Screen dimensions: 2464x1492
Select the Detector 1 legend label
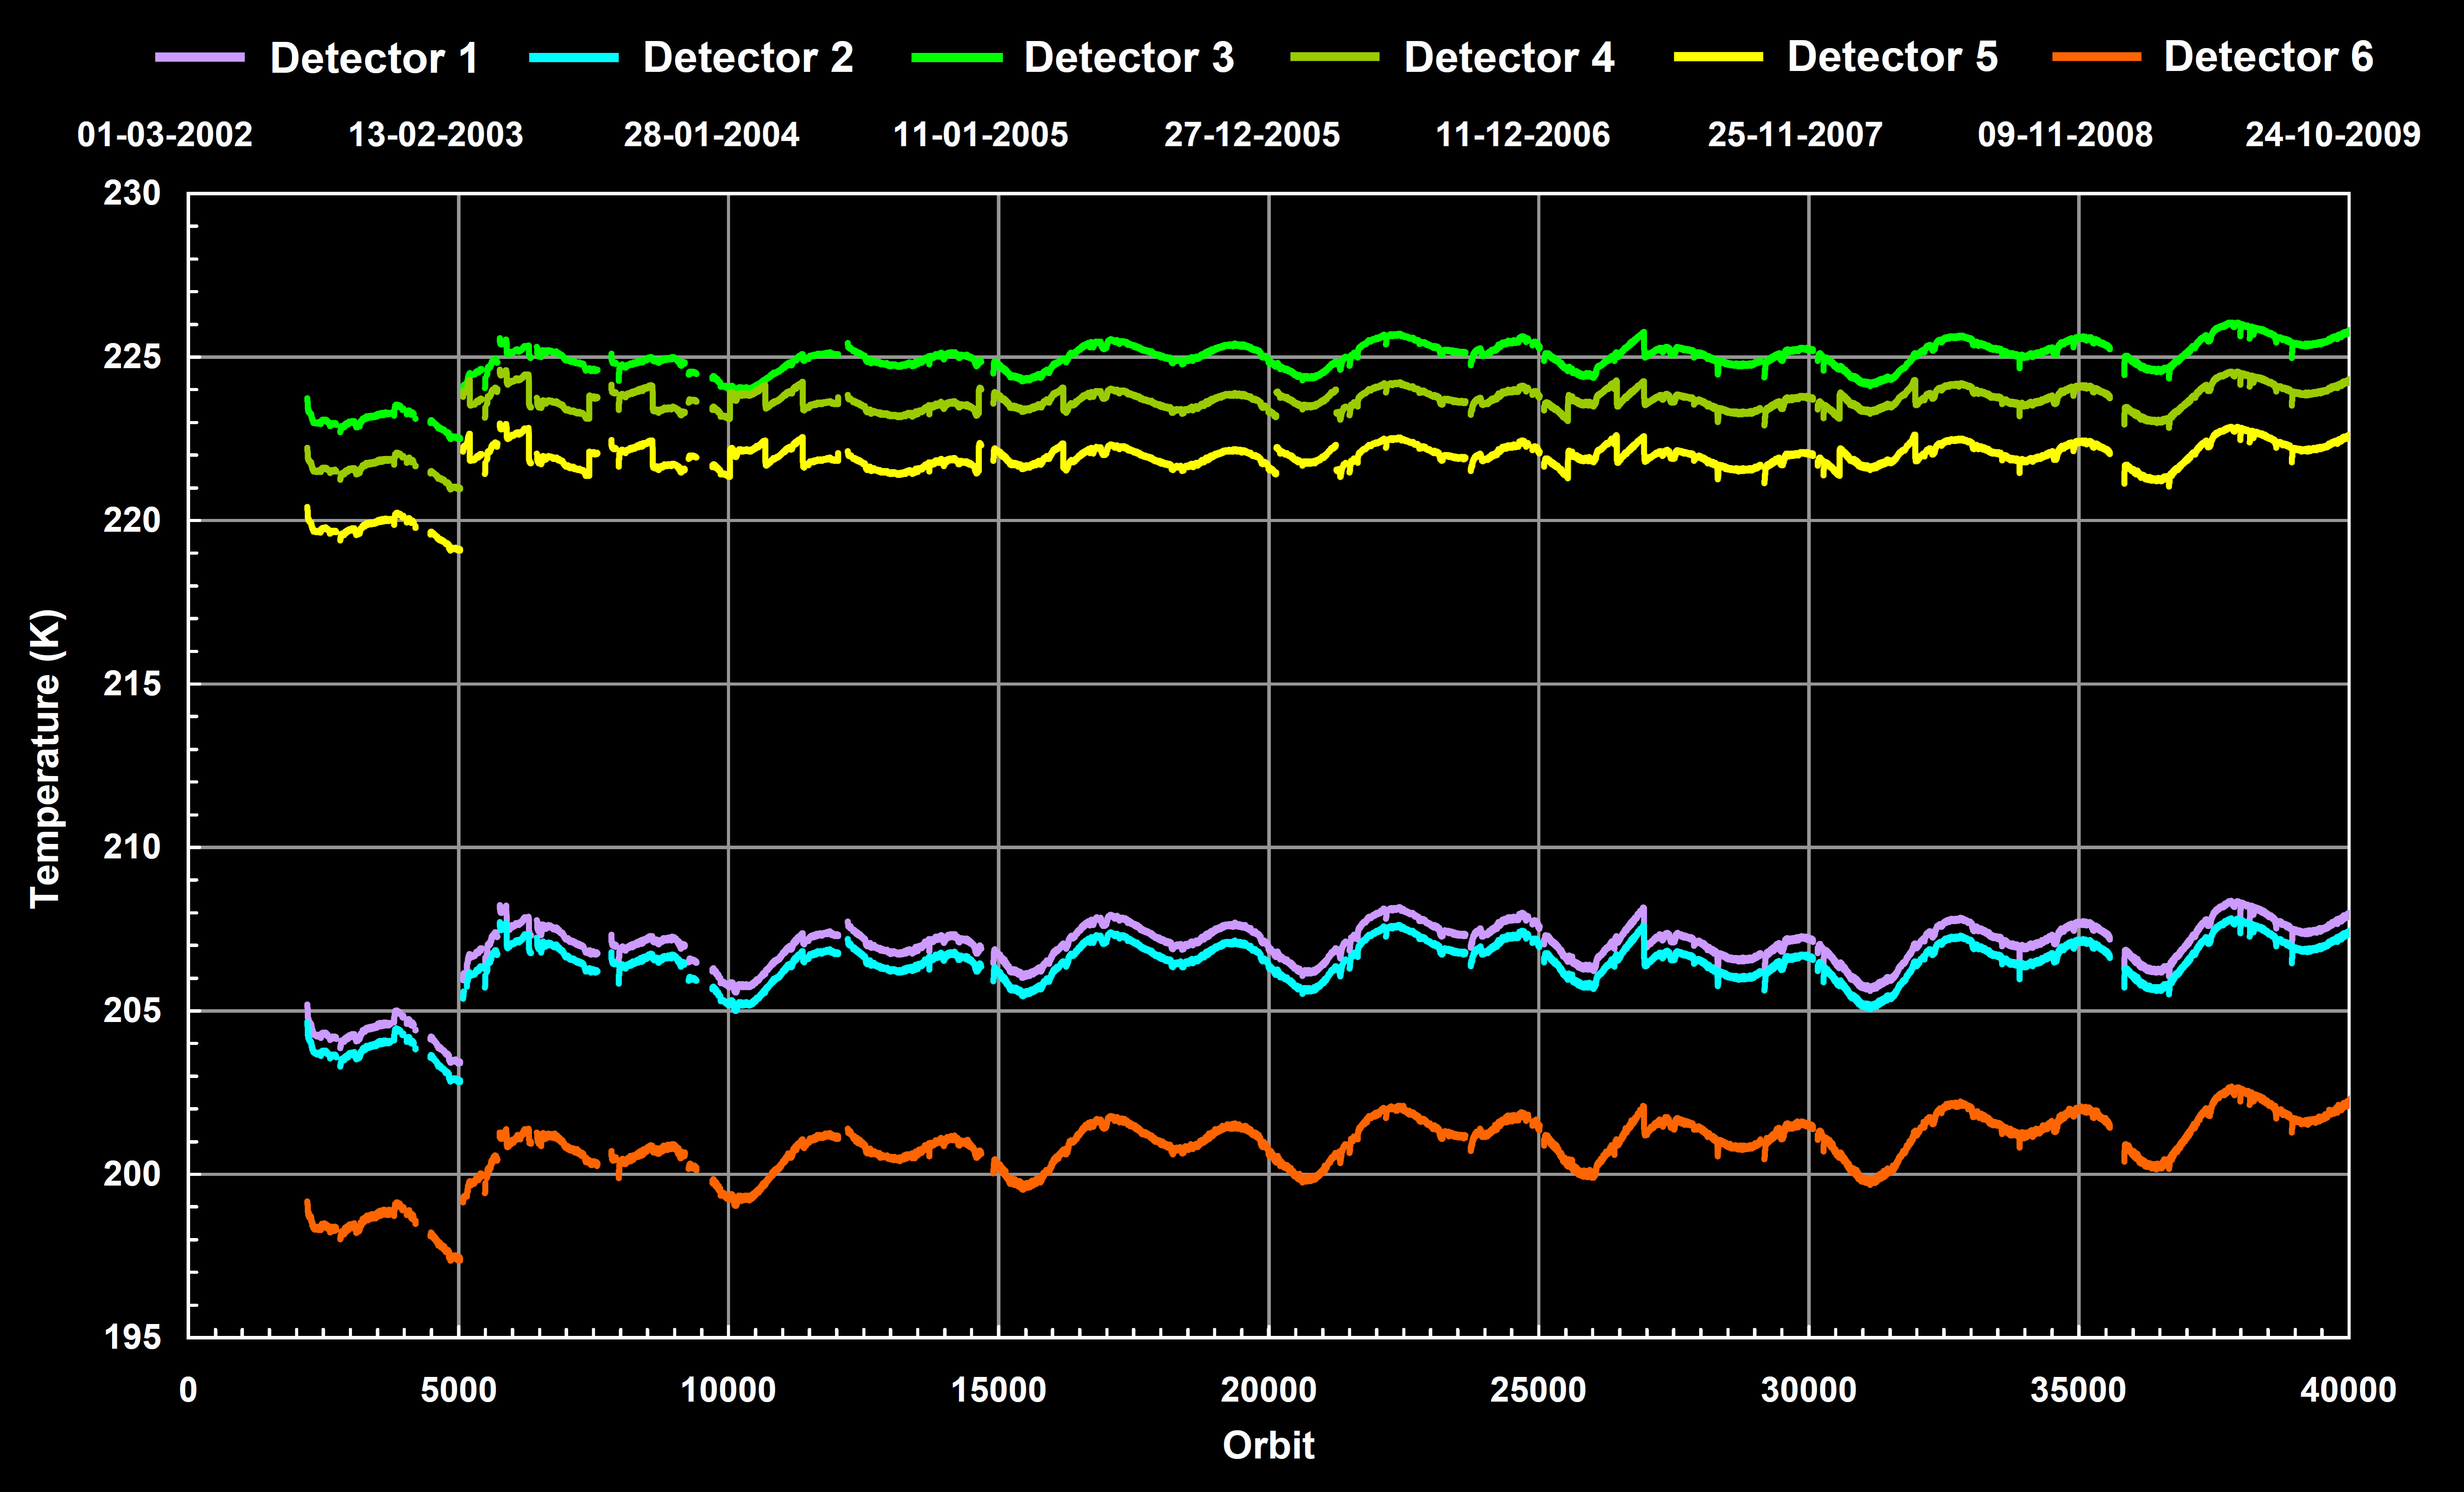[x=374, y=58]
